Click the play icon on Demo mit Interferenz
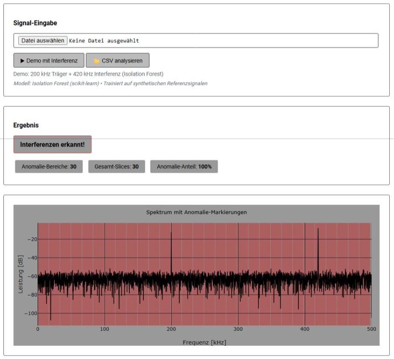This screenshot has width=394, height=359. [x=22, y=61]
